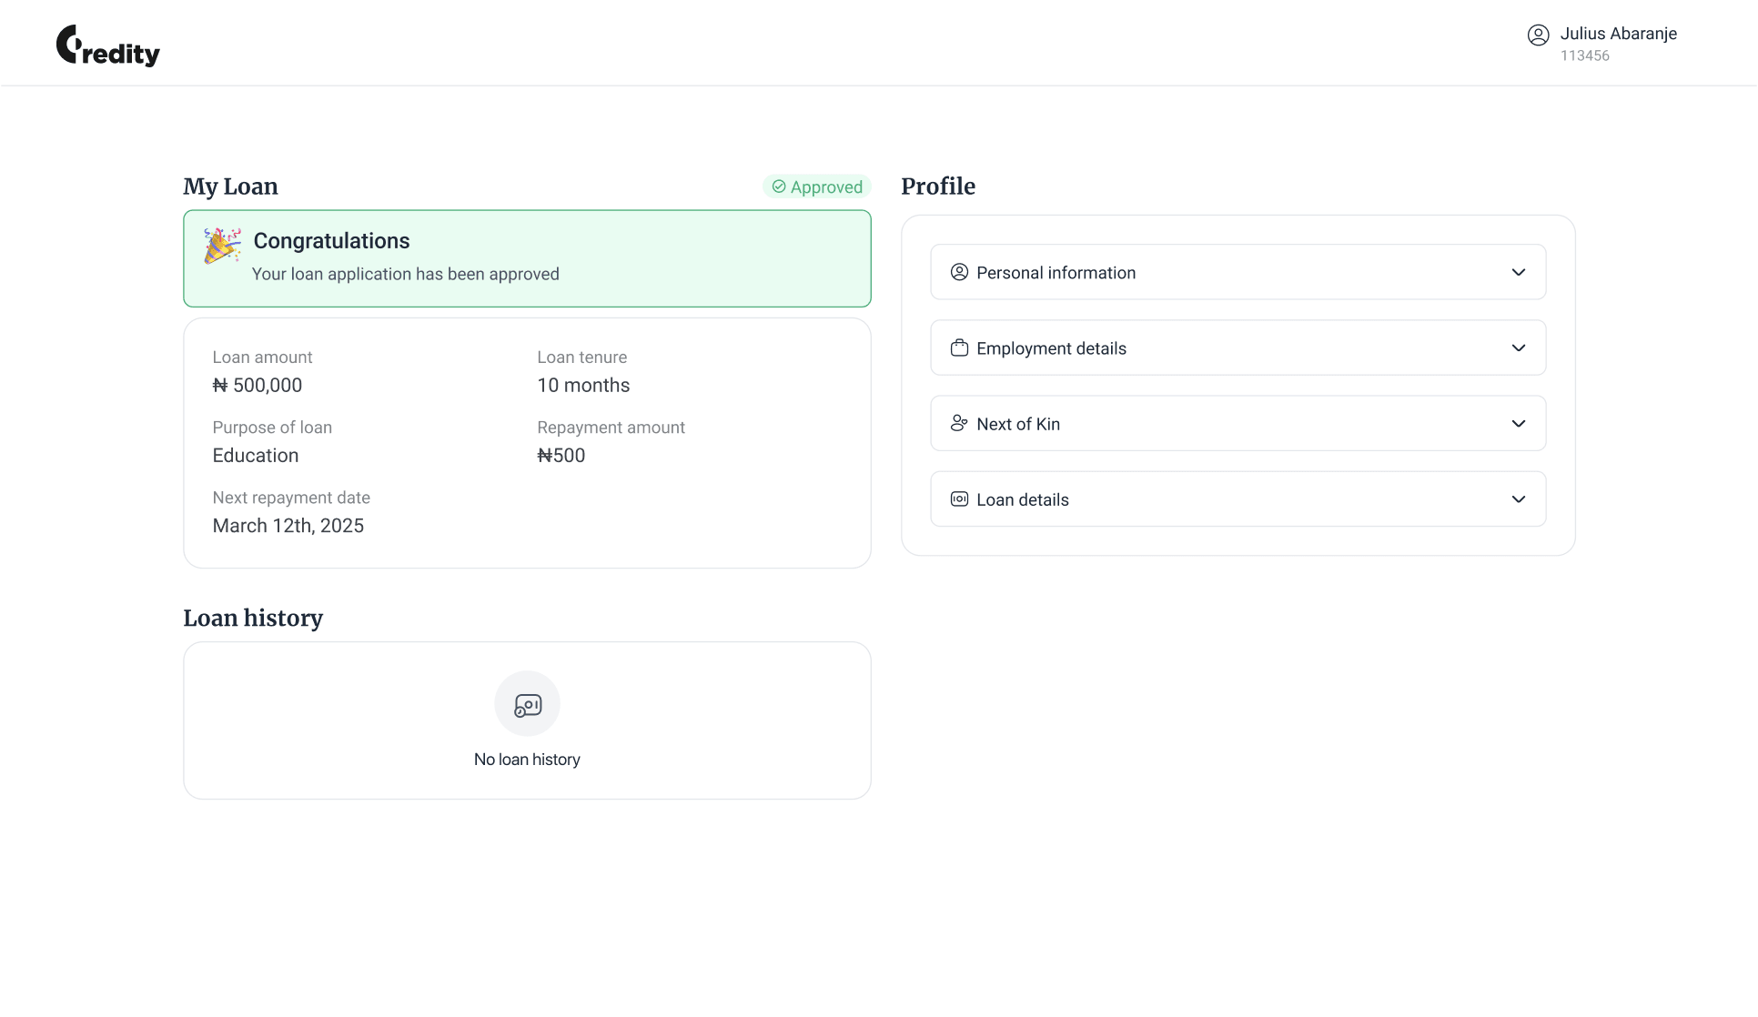Click the username Julius Abaranje
1758x1017 pixels.
coord(1619,33)
